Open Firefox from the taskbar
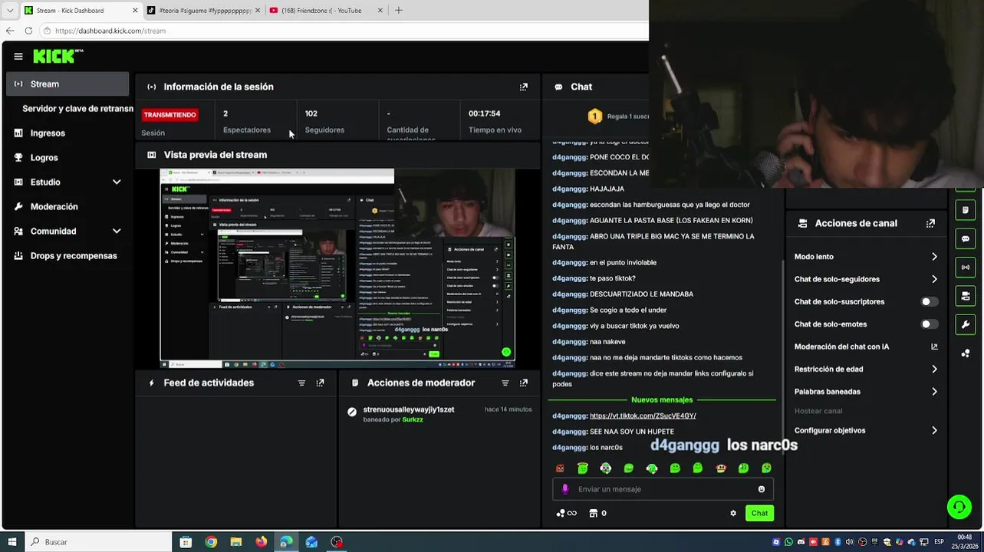 tap(261, 542)
